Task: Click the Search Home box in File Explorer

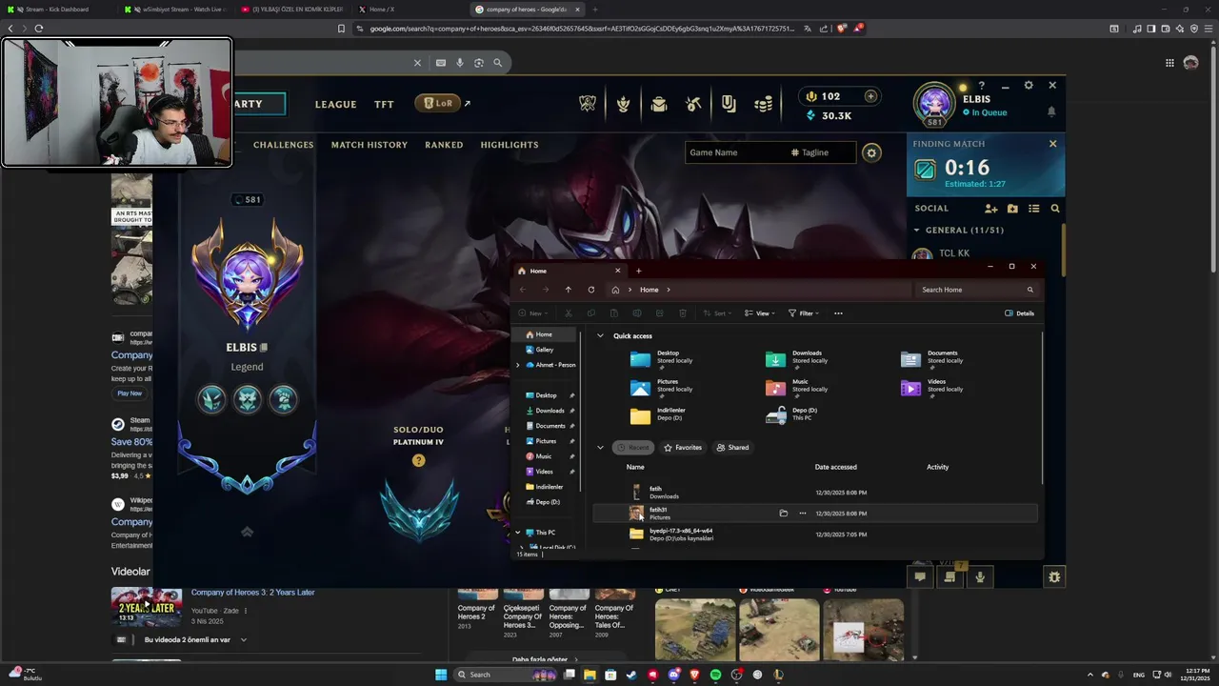Action: (977, 290)
